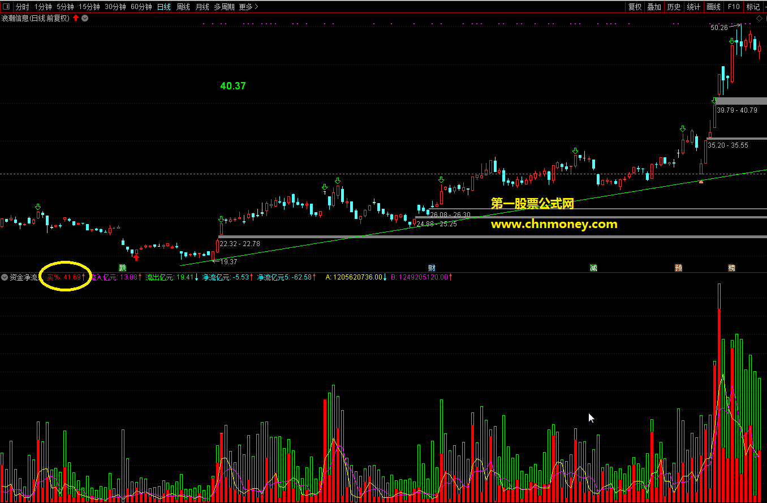767x503 pixels.
Task: Click the 预 event marker on timeline
Action: (678, 268)
